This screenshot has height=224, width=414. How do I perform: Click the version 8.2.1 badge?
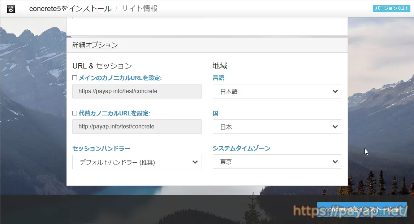coord(392,9)
